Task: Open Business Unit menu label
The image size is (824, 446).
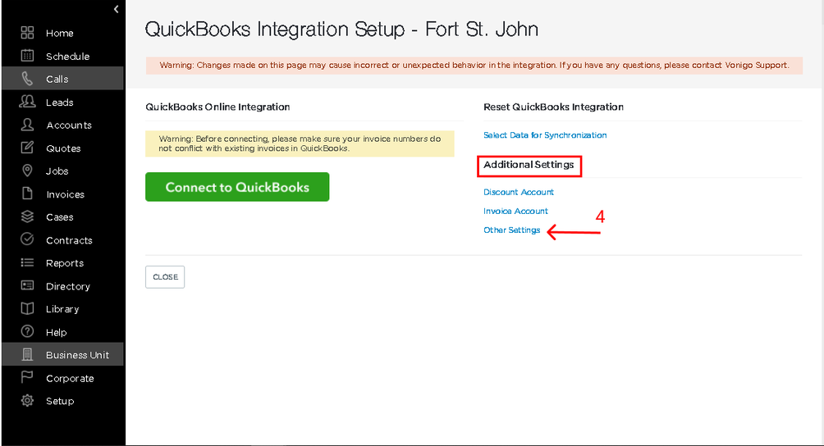Action: (77, 355)
